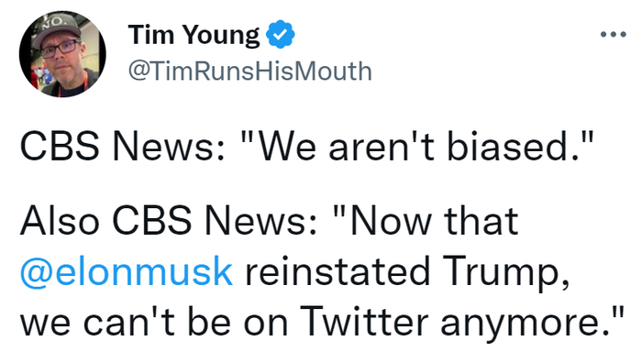Click the 'Also CBS News' text line

click(x=269, y=221)
